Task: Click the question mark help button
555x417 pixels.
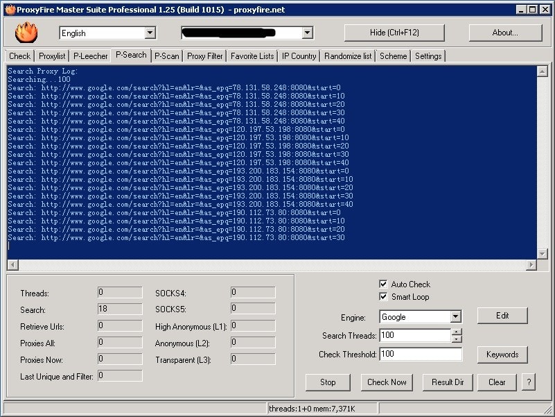Action: (x=529, y=382)
